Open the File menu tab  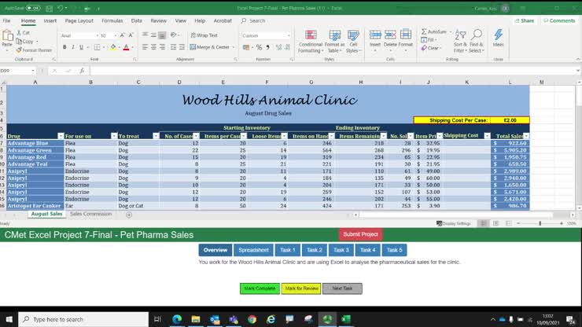click(x=6, y=20)
